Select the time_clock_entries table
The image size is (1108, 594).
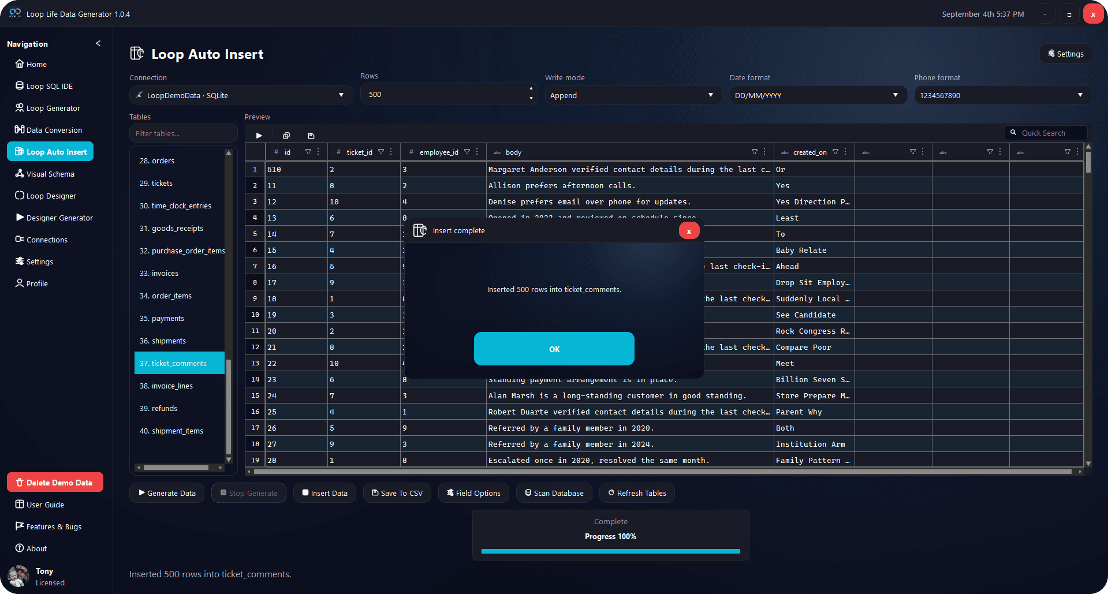179,206
